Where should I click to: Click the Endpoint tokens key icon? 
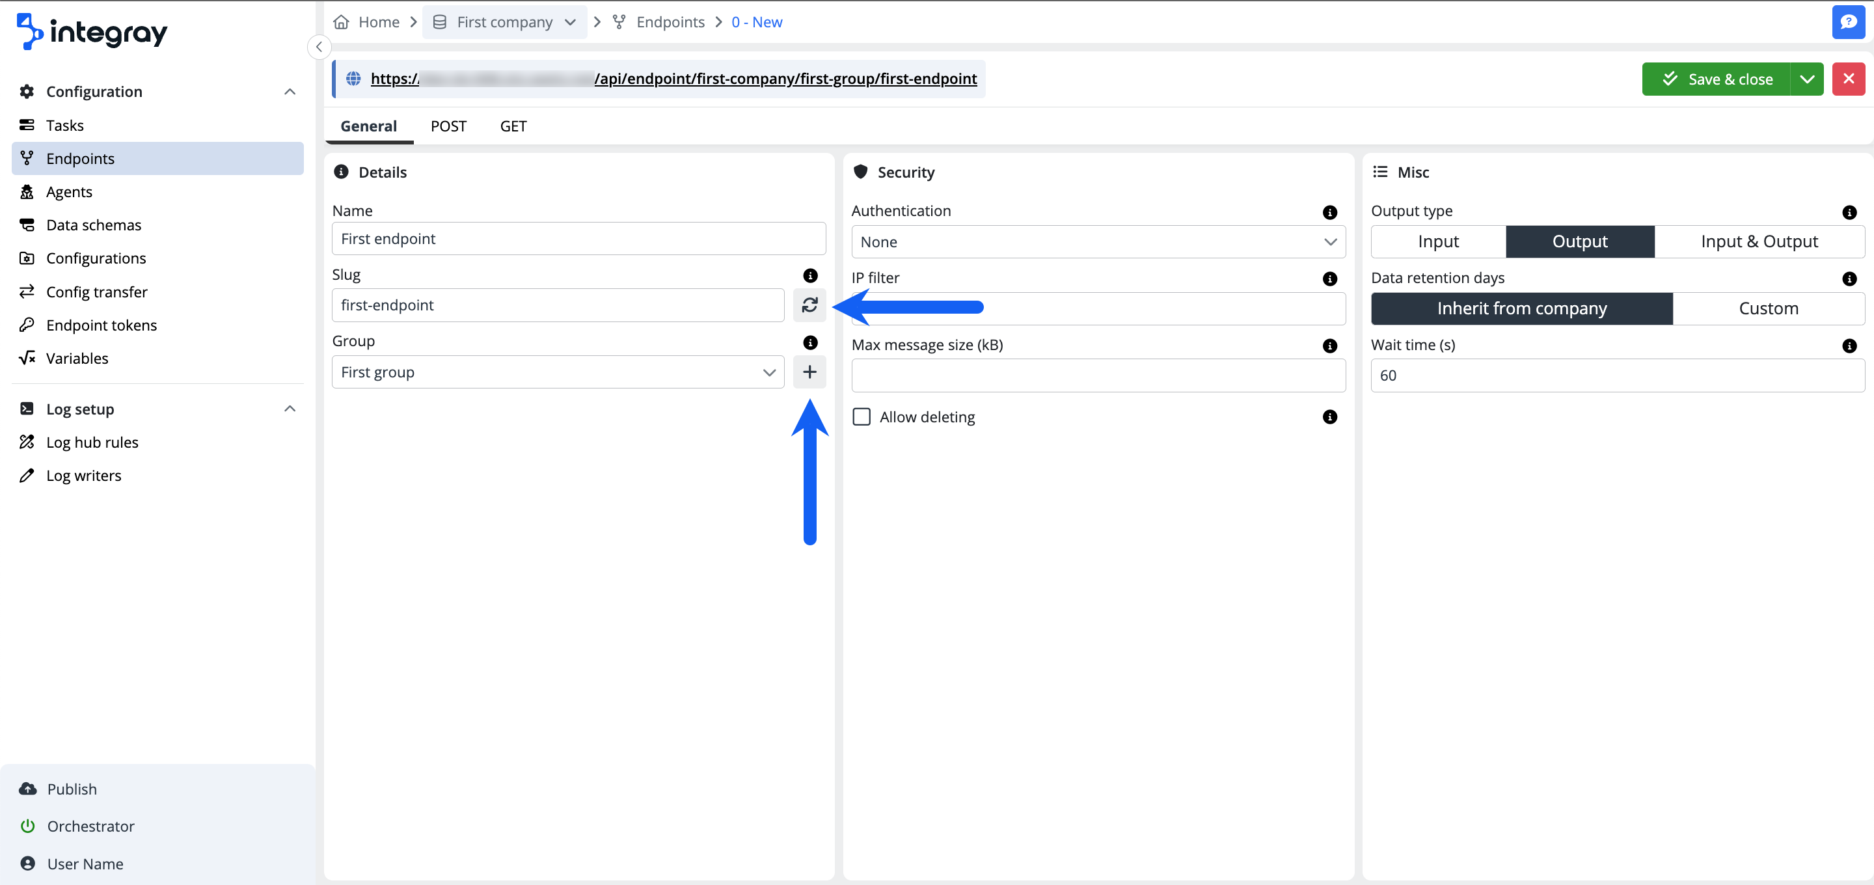[x=27, y=325]
